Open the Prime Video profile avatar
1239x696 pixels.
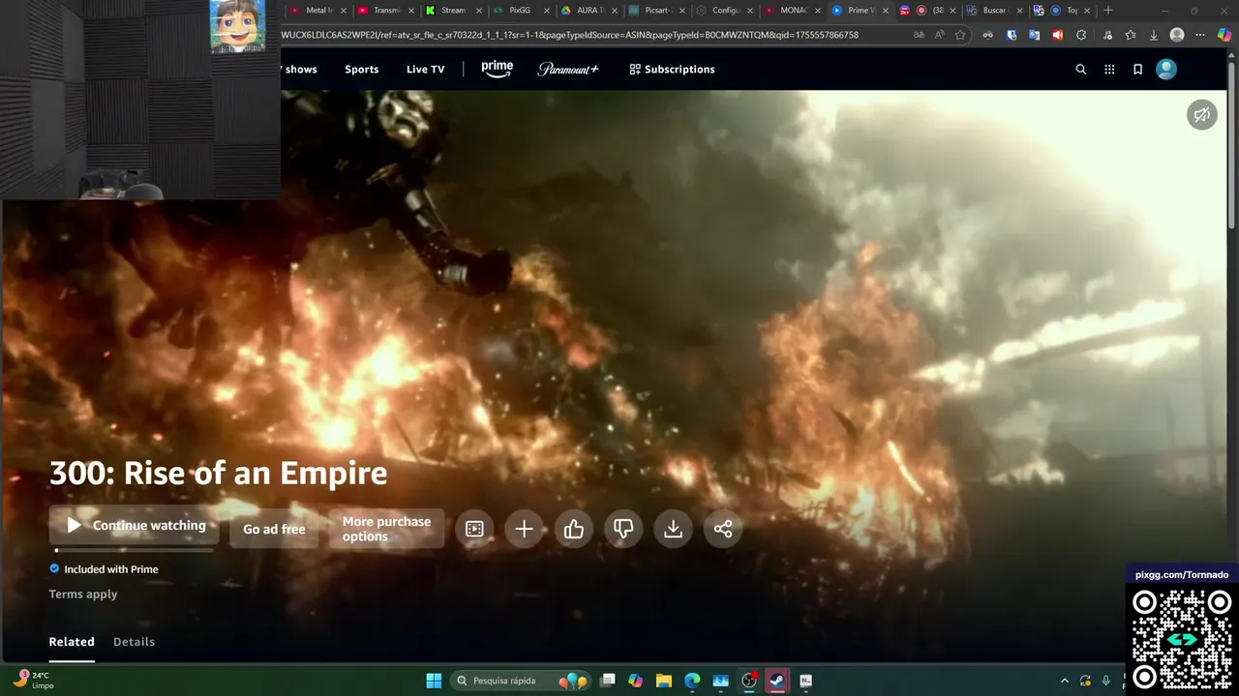[x=1166, y=70]
